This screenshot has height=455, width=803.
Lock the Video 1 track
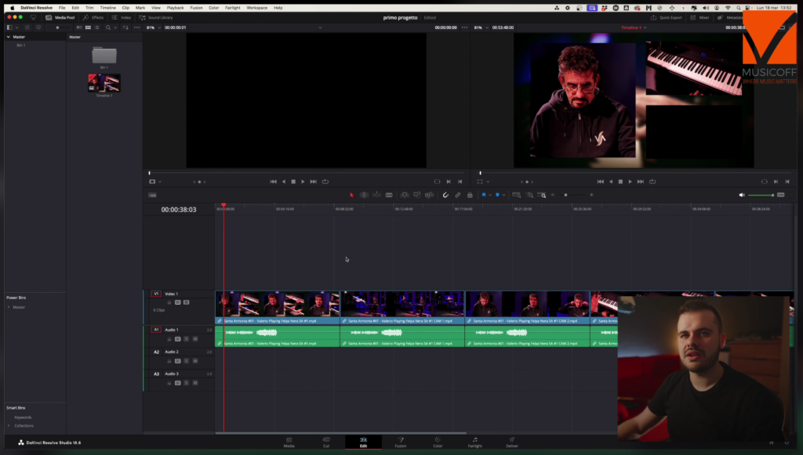pos(169,302)
